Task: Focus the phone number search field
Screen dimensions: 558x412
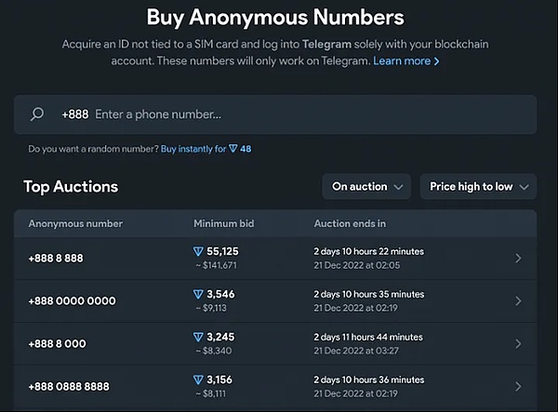Action: [279, 114]
